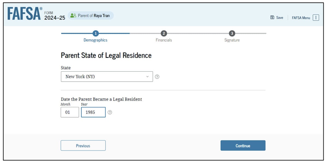
Task: Click the parent people icon in badge
Action: 73,15
